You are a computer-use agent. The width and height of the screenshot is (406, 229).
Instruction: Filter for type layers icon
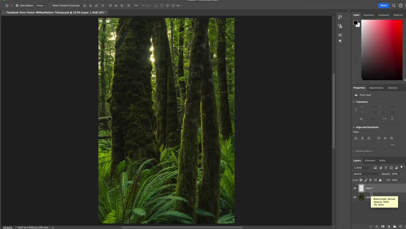386,168
